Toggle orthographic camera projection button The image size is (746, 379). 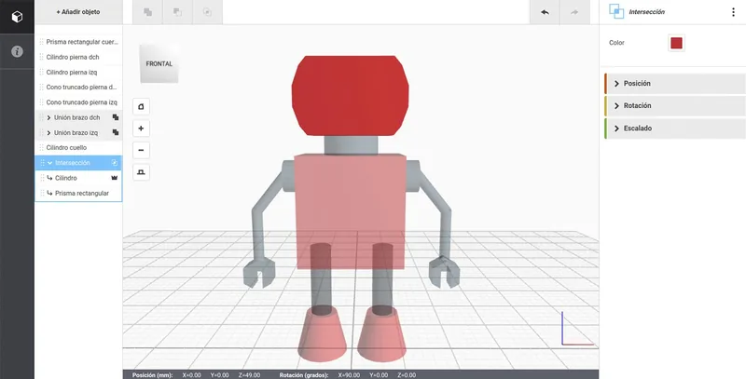tap(141, 172)
